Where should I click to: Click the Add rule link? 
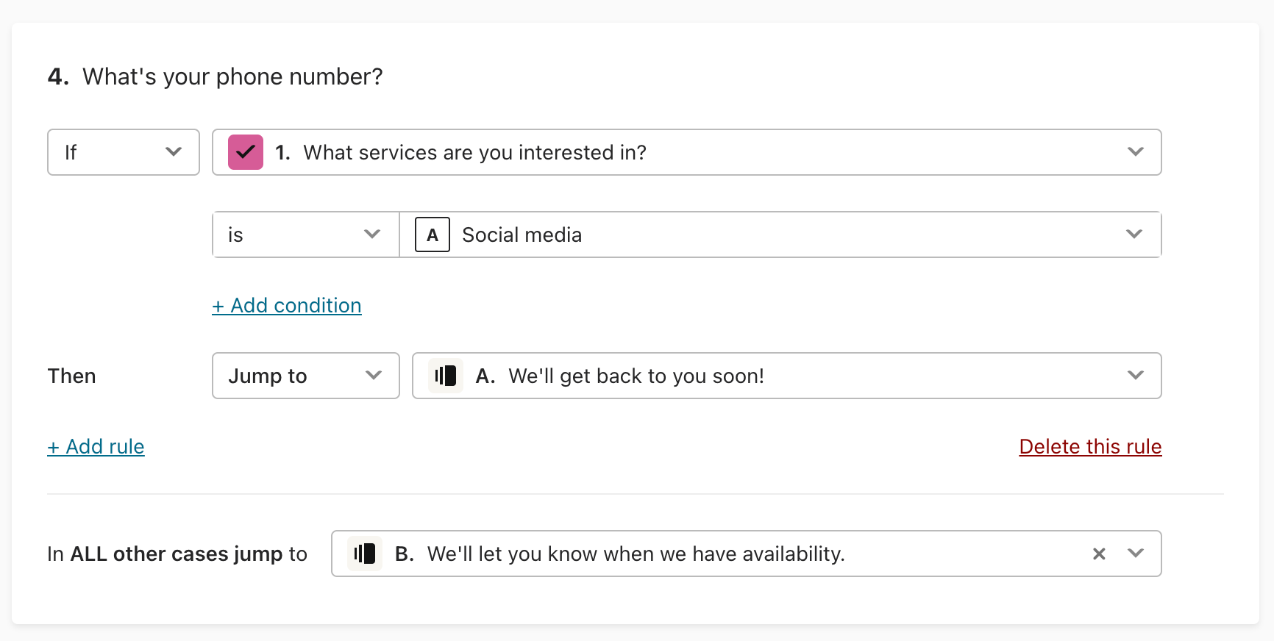96,446
